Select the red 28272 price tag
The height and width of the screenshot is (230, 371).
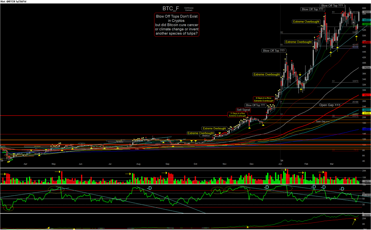click(366, 94)
